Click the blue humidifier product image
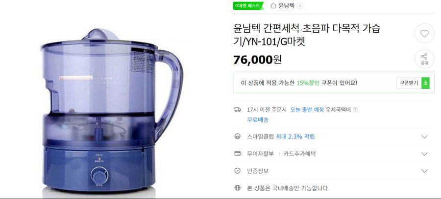441x199 pixels. click(112, 111)
